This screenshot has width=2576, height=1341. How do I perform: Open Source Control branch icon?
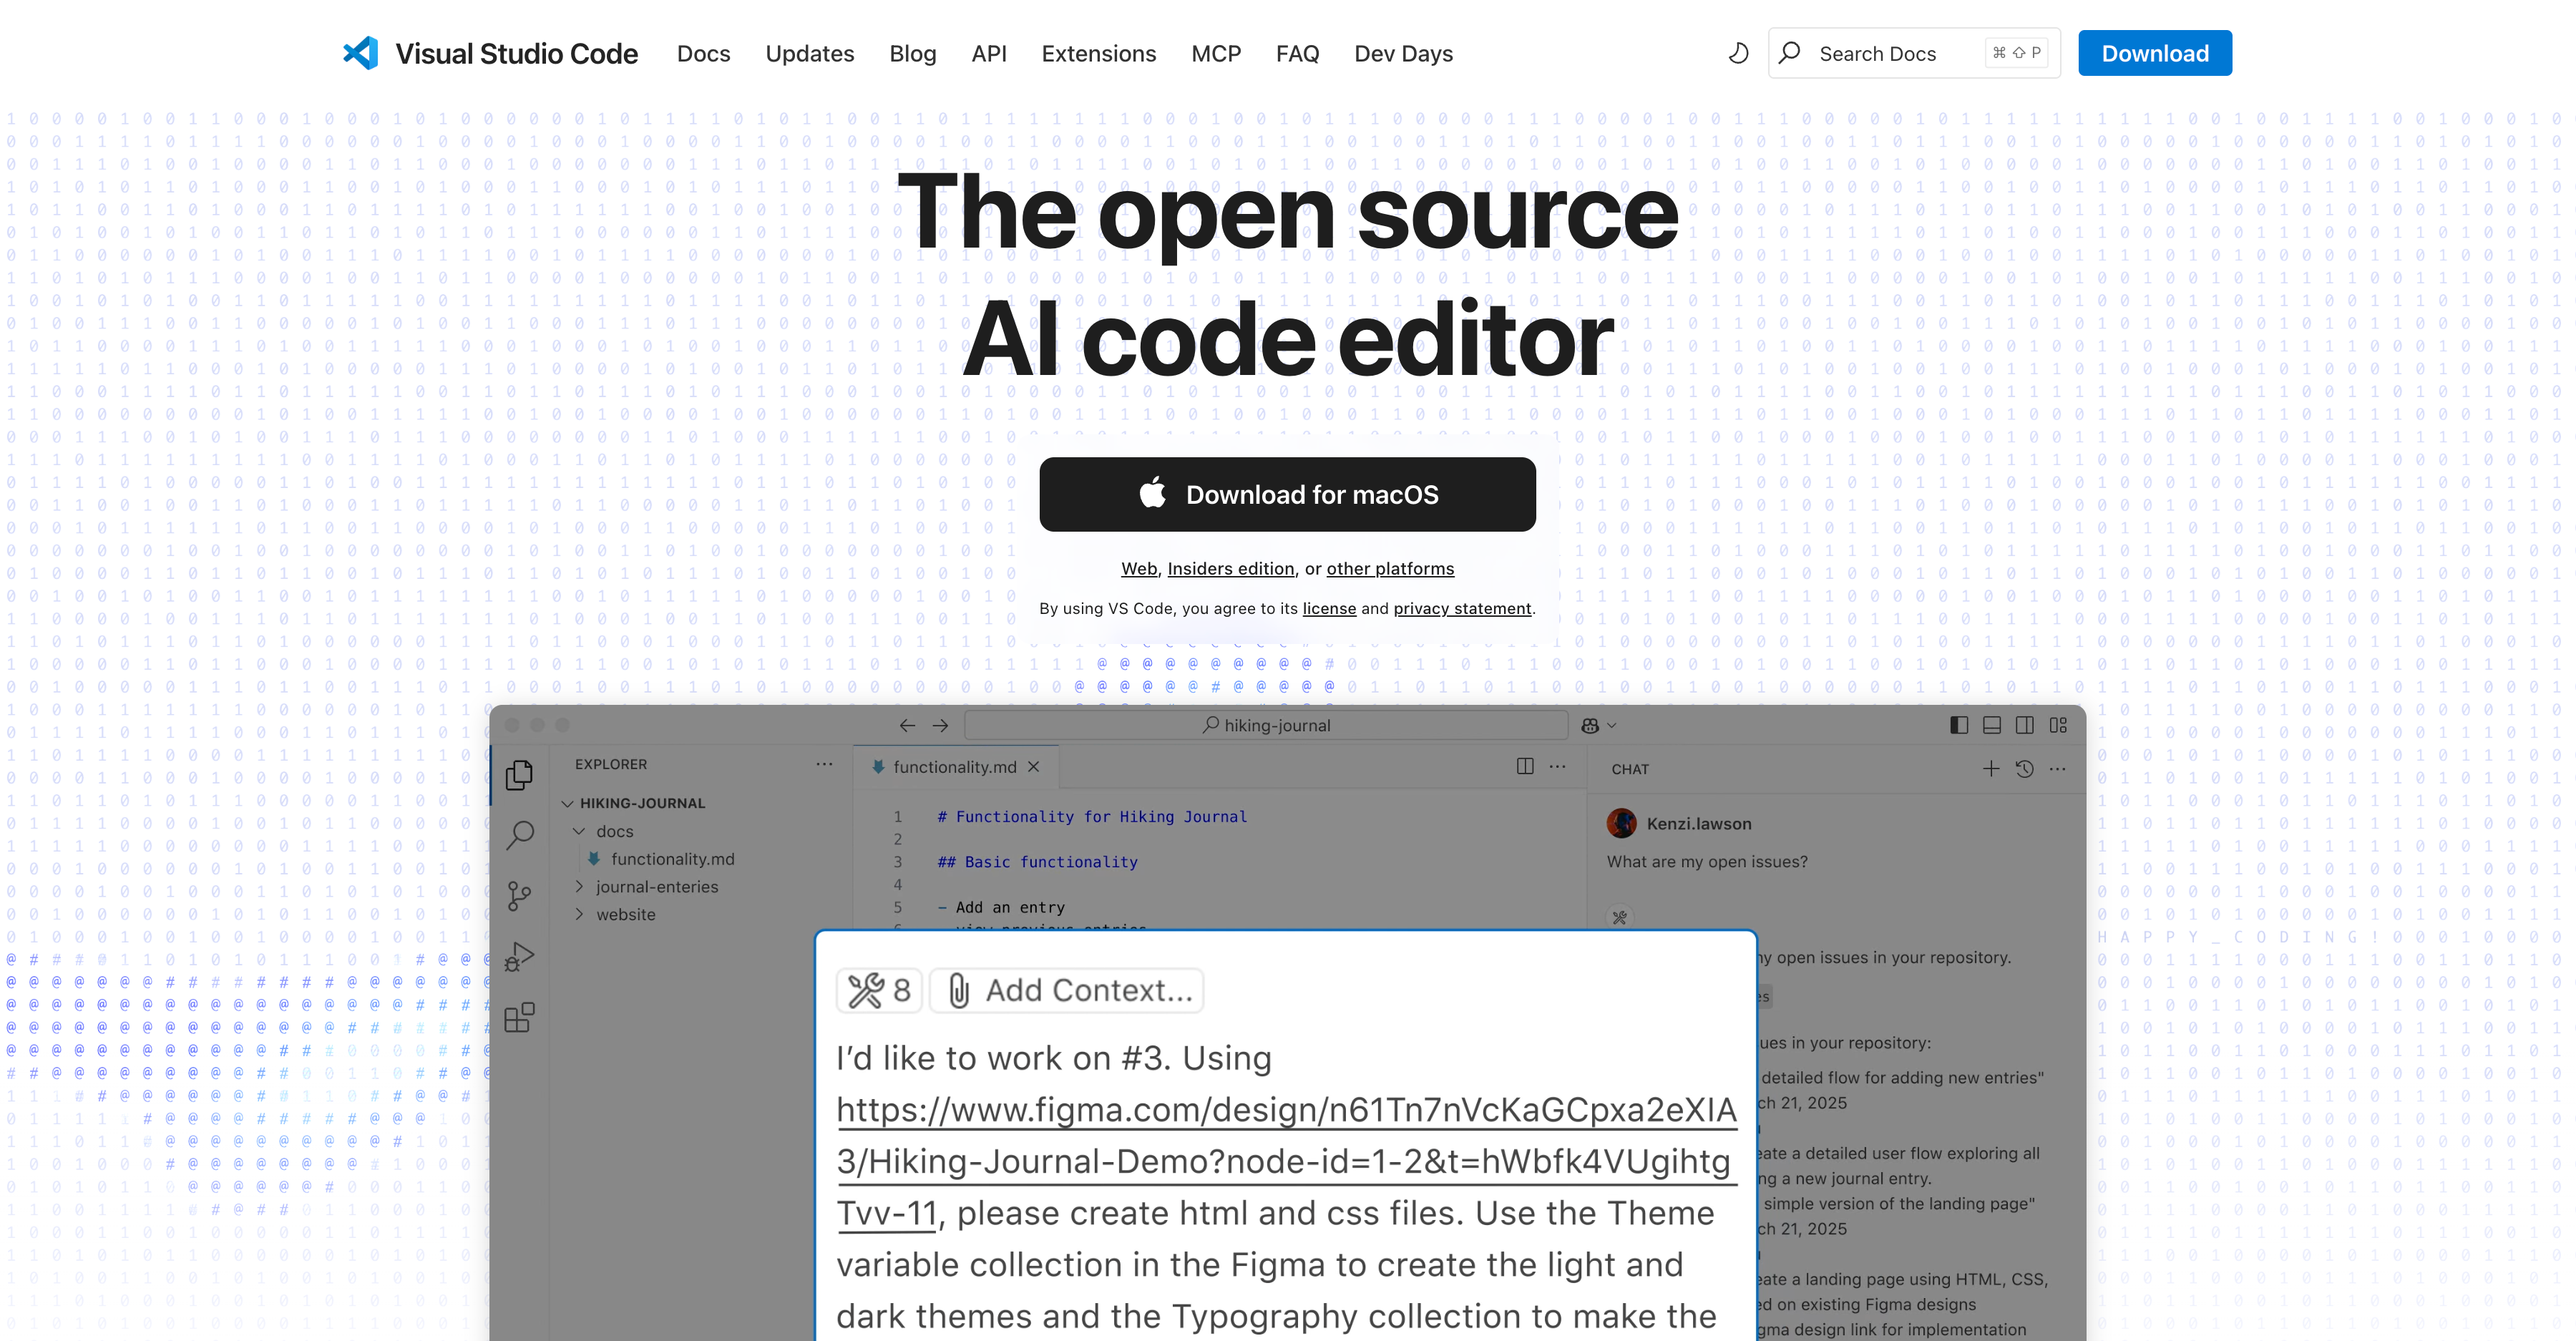519,896
